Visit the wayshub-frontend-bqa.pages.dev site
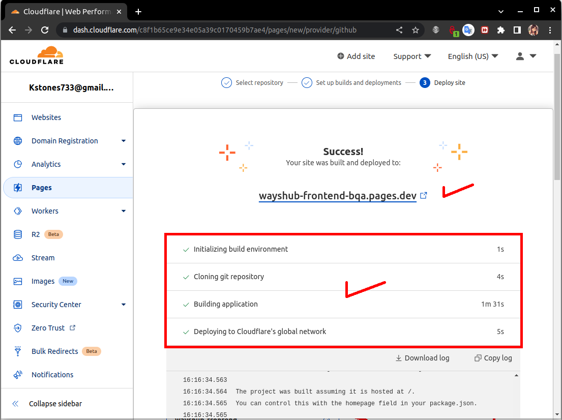This screenshot has width=562, height=420. (338, 196)
